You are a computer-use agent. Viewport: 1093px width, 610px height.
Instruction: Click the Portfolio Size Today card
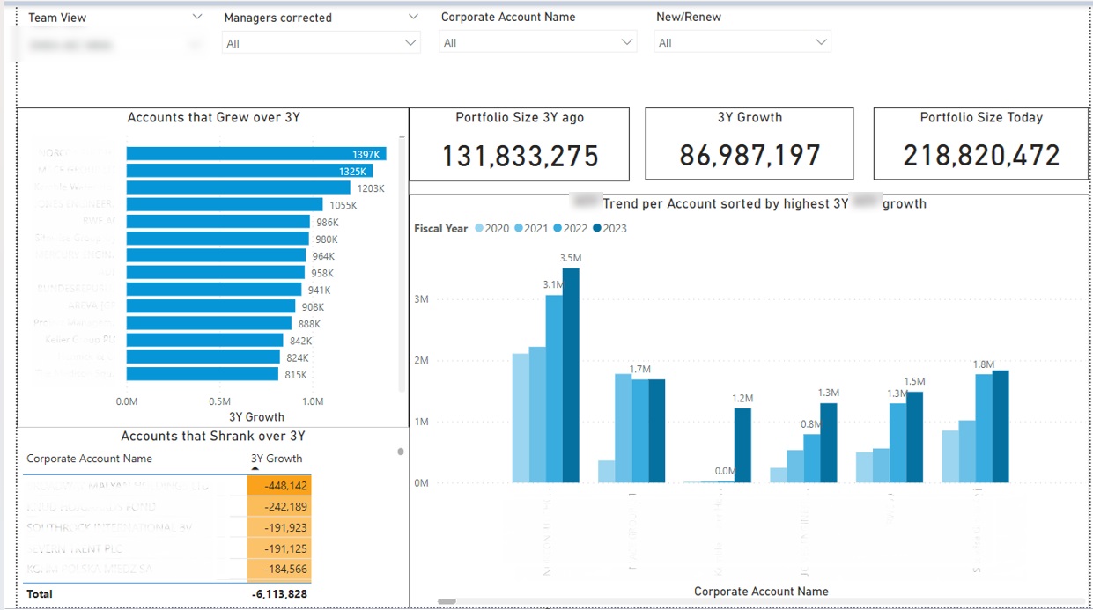pyautogui.click(x=981, y=144)
